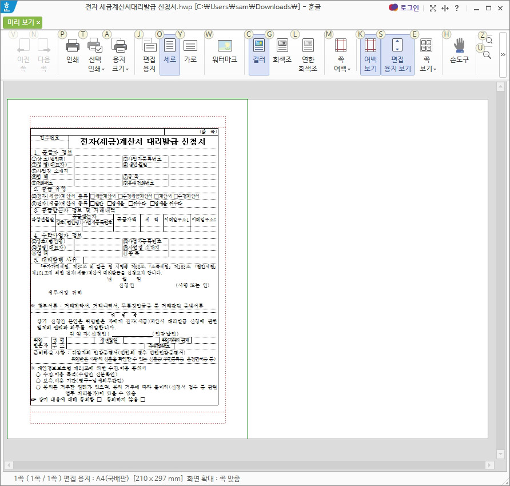Select Landscape (가로) orientation
The height and width of the screenshot is (486, 510).
(190, 51)
